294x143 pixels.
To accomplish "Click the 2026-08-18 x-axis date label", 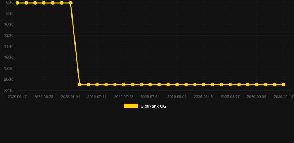I will [204, 97].
